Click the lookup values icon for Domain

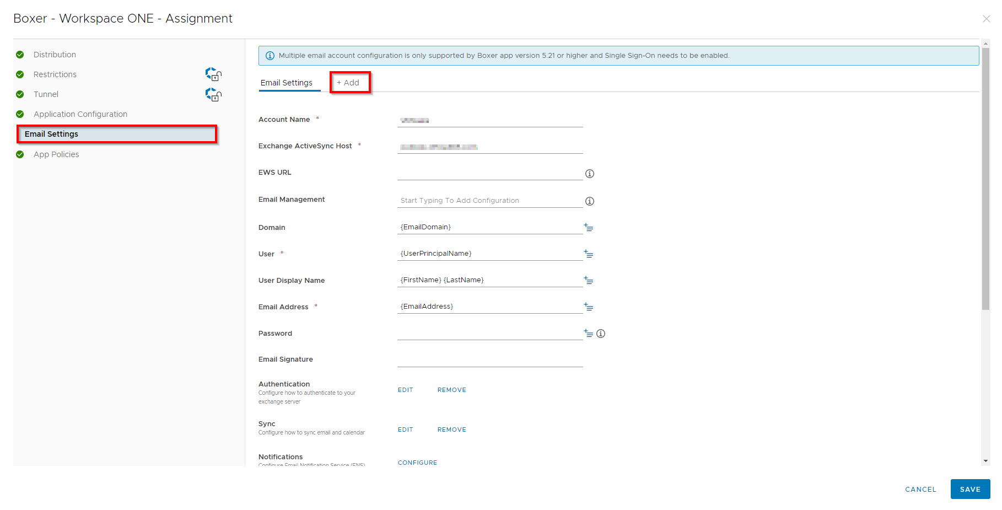click(588, 227)
